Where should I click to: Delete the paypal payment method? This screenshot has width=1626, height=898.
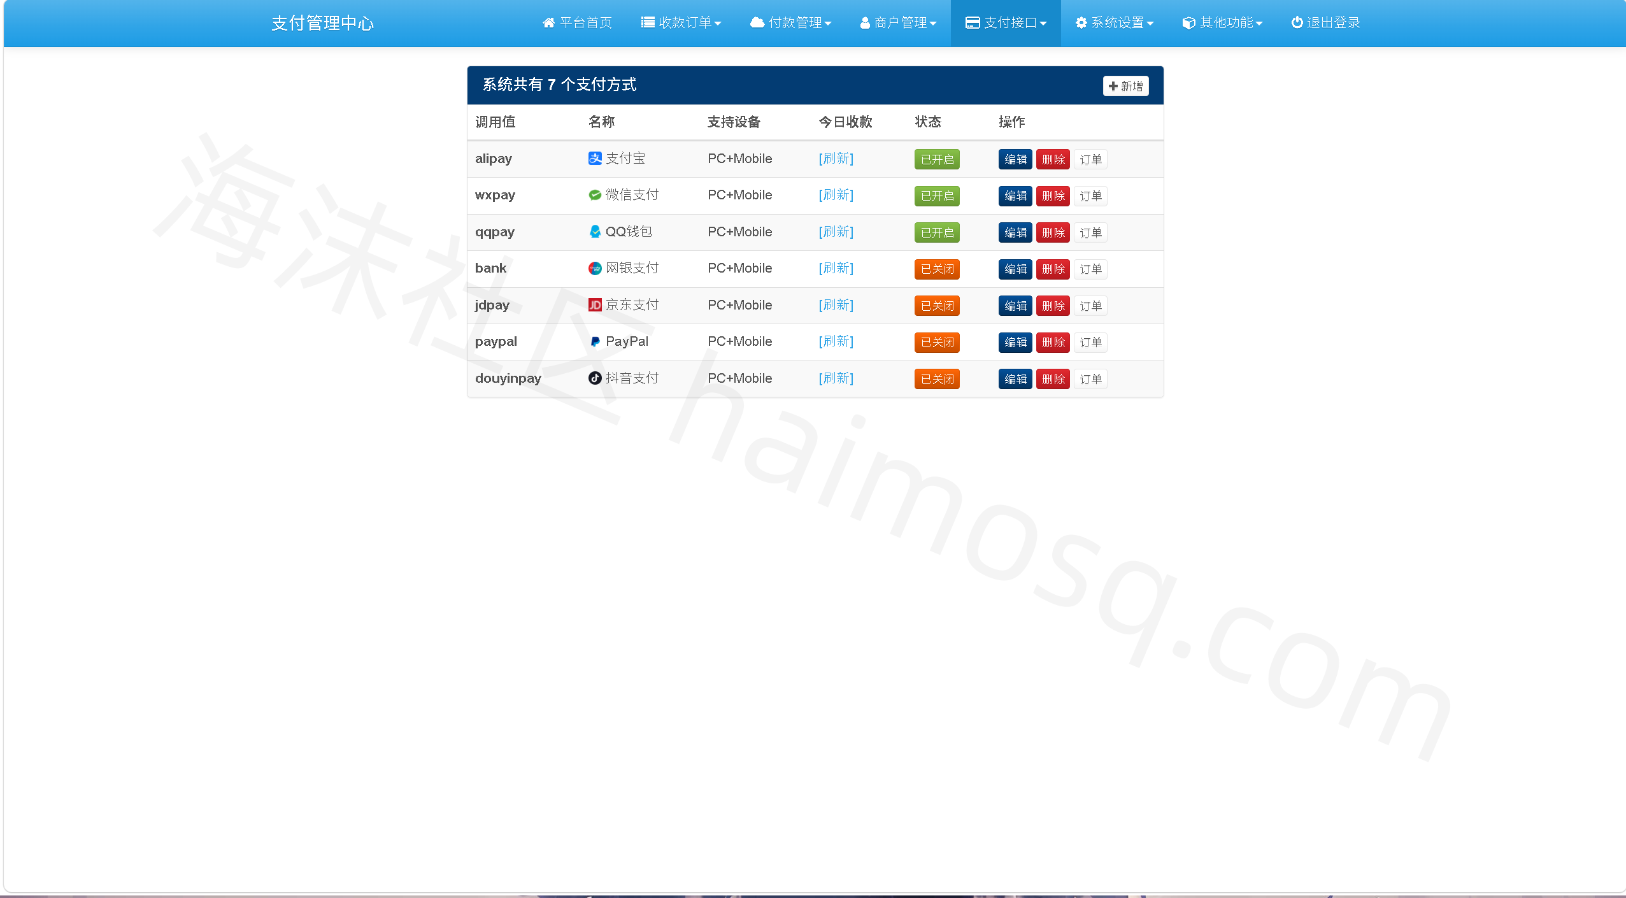click(1053, 343)
